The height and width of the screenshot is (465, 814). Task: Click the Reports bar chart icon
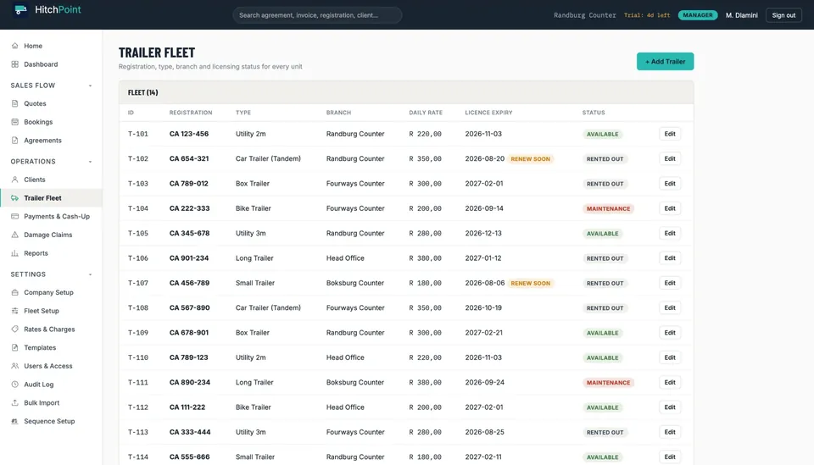(14, 253)
